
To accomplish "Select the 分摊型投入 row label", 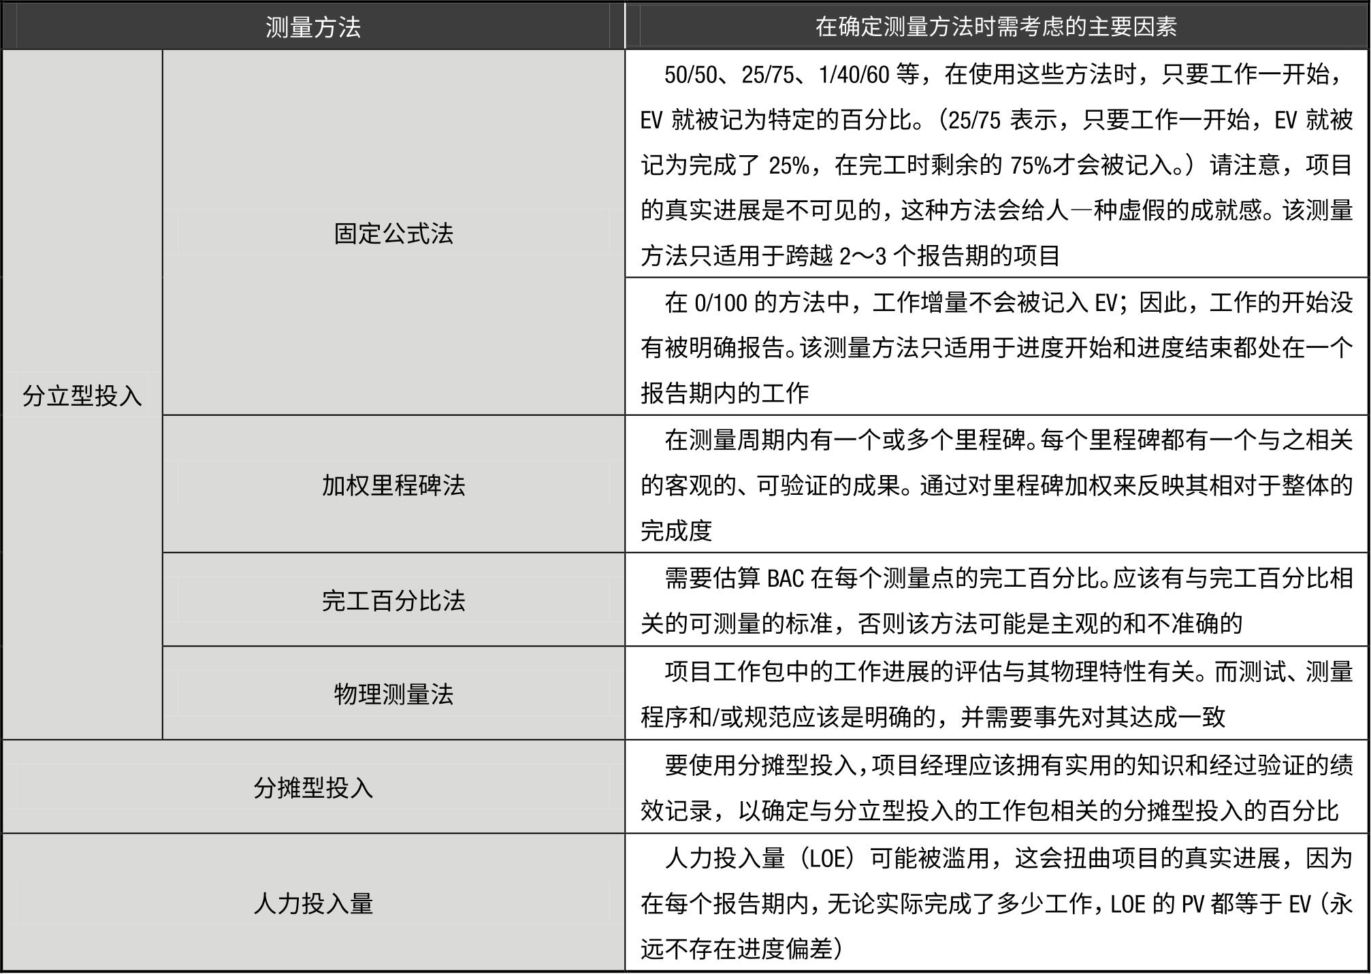I will click(x=312, y=788).
